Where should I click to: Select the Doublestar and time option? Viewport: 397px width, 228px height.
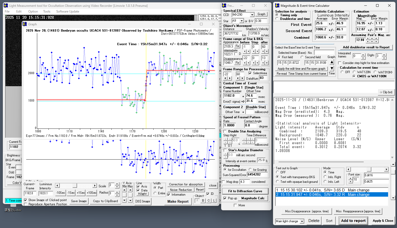click(277, 19)
